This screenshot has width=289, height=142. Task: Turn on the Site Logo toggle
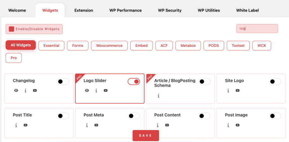pos(275,82)
